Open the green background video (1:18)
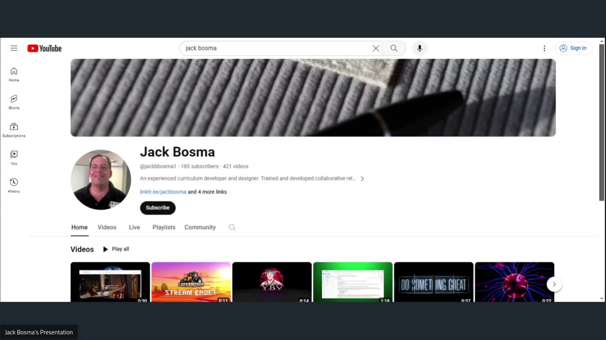Screen dimensions: 606x340 click(x=353, y=282)
